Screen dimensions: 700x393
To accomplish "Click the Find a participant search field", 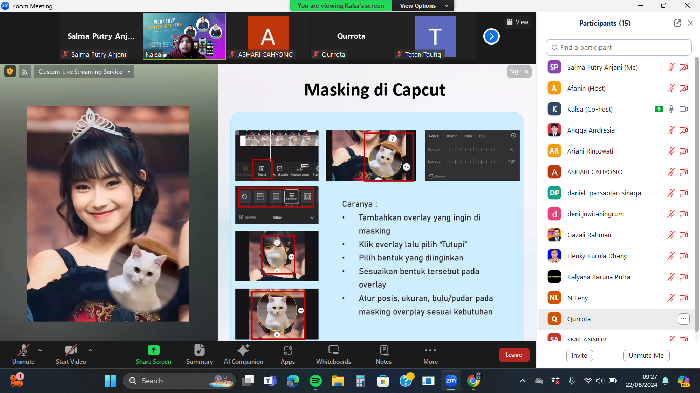I will 619,47.
